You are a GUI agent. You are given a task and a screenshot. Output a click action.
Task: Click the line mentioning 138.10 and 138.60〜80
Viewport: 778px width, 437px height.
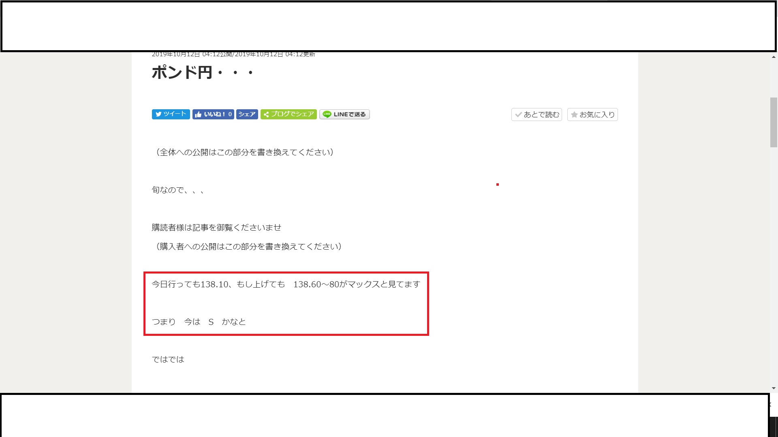[x=286, y=284]
